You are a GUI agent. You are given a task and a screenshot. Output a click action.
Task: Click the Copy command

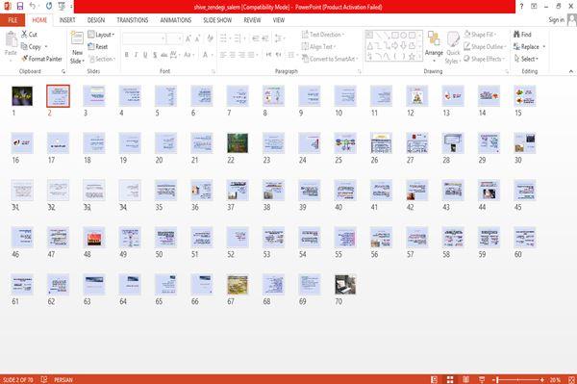click(x=34, y=47)
